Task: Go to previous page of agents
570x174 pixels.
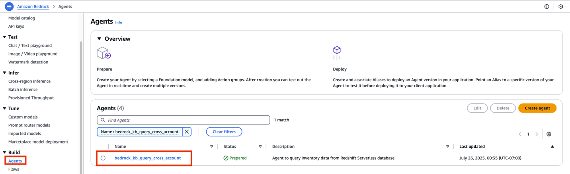Action: click(520, 134)
